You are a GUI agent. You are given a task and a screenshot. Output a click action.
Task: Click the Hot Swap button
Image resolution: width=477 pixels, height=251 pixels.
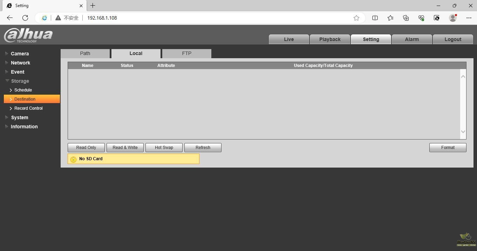[164, 148]
